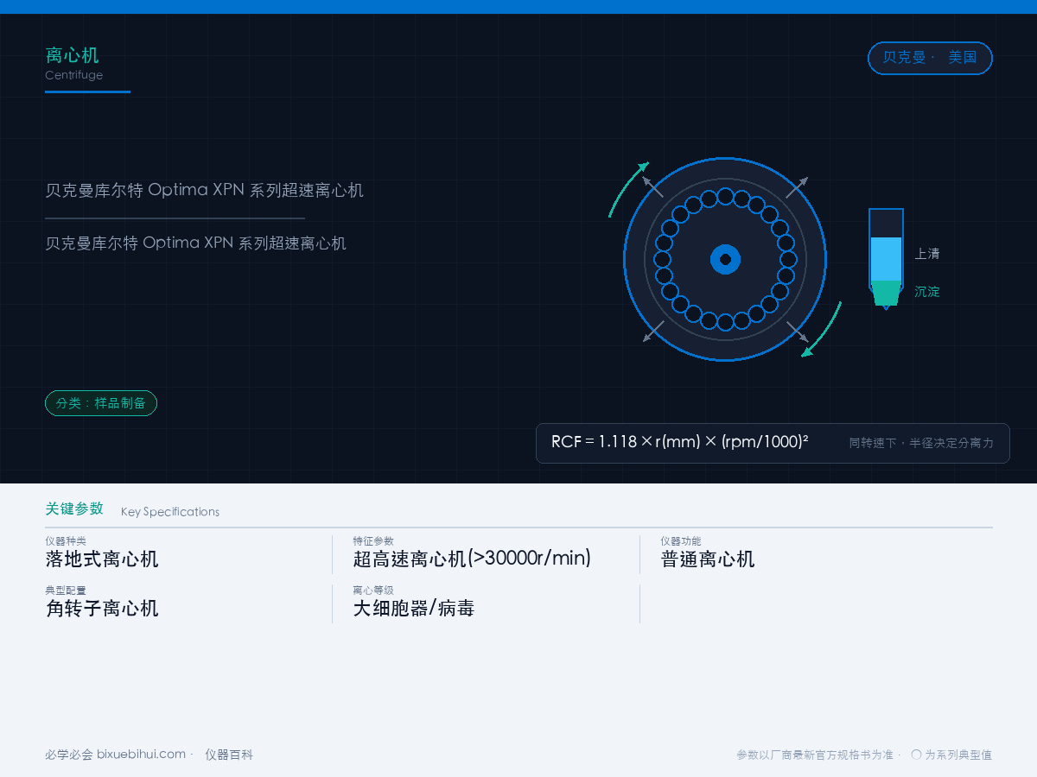Image resolution: width=1037 pixels, height=777 pixels.
Task: Click the 参数以厂商最新官方规格书为准 disclaimer
Action: click(815, 755)
